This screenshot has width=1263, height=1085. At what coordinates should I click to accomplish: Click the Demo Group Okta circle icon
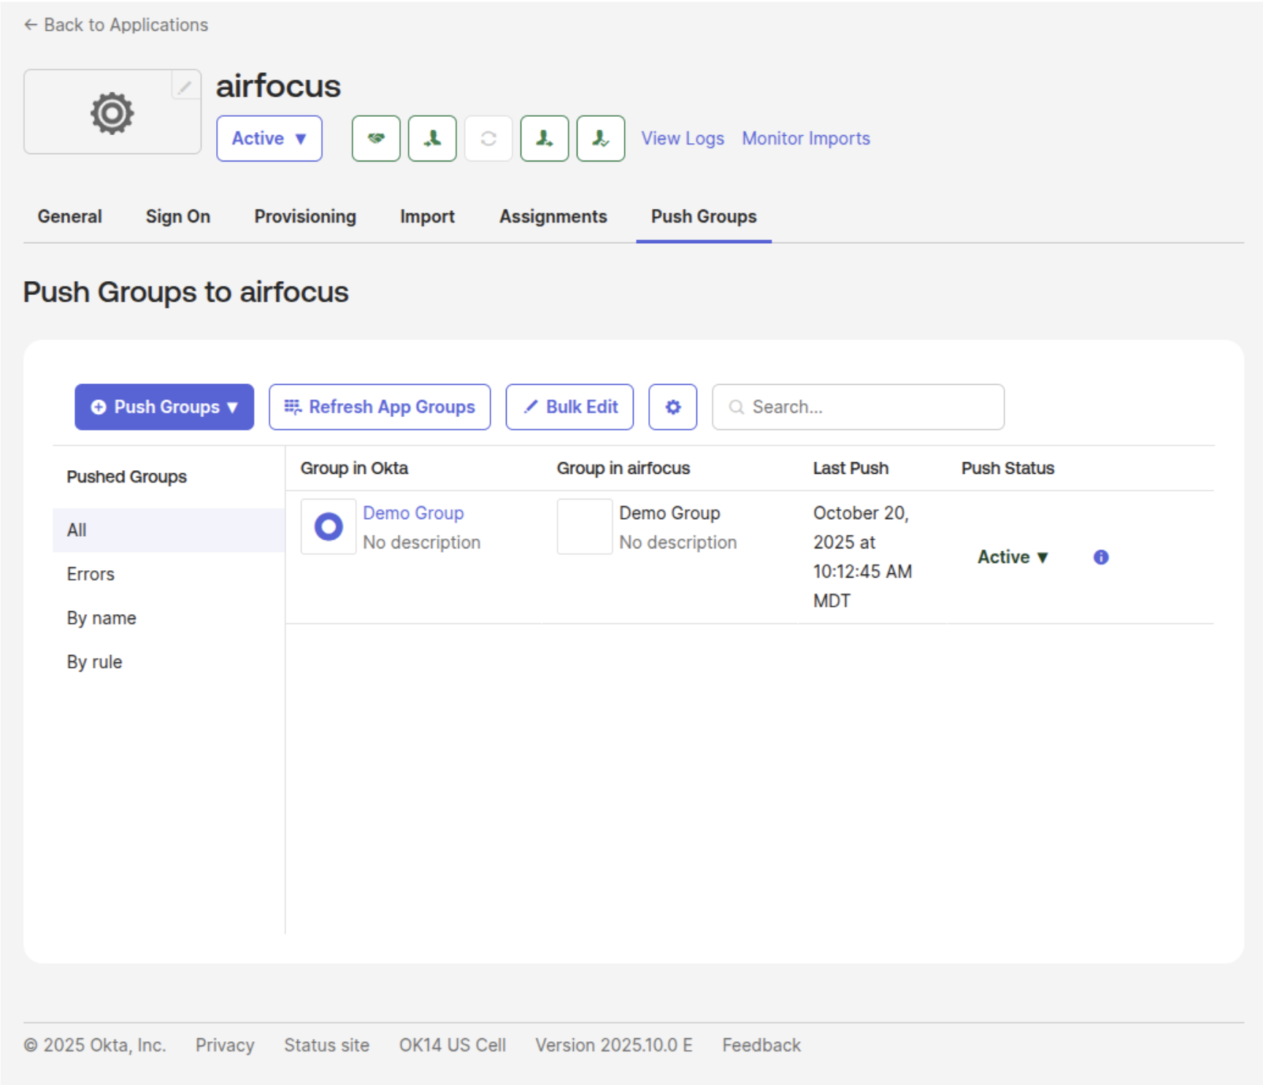click(x=329, y=526)
